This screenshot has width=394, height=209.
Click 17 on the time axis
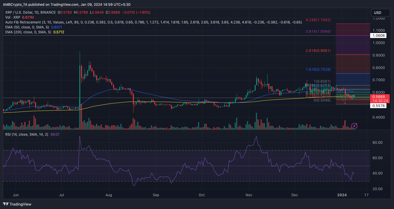pos(366,195)
